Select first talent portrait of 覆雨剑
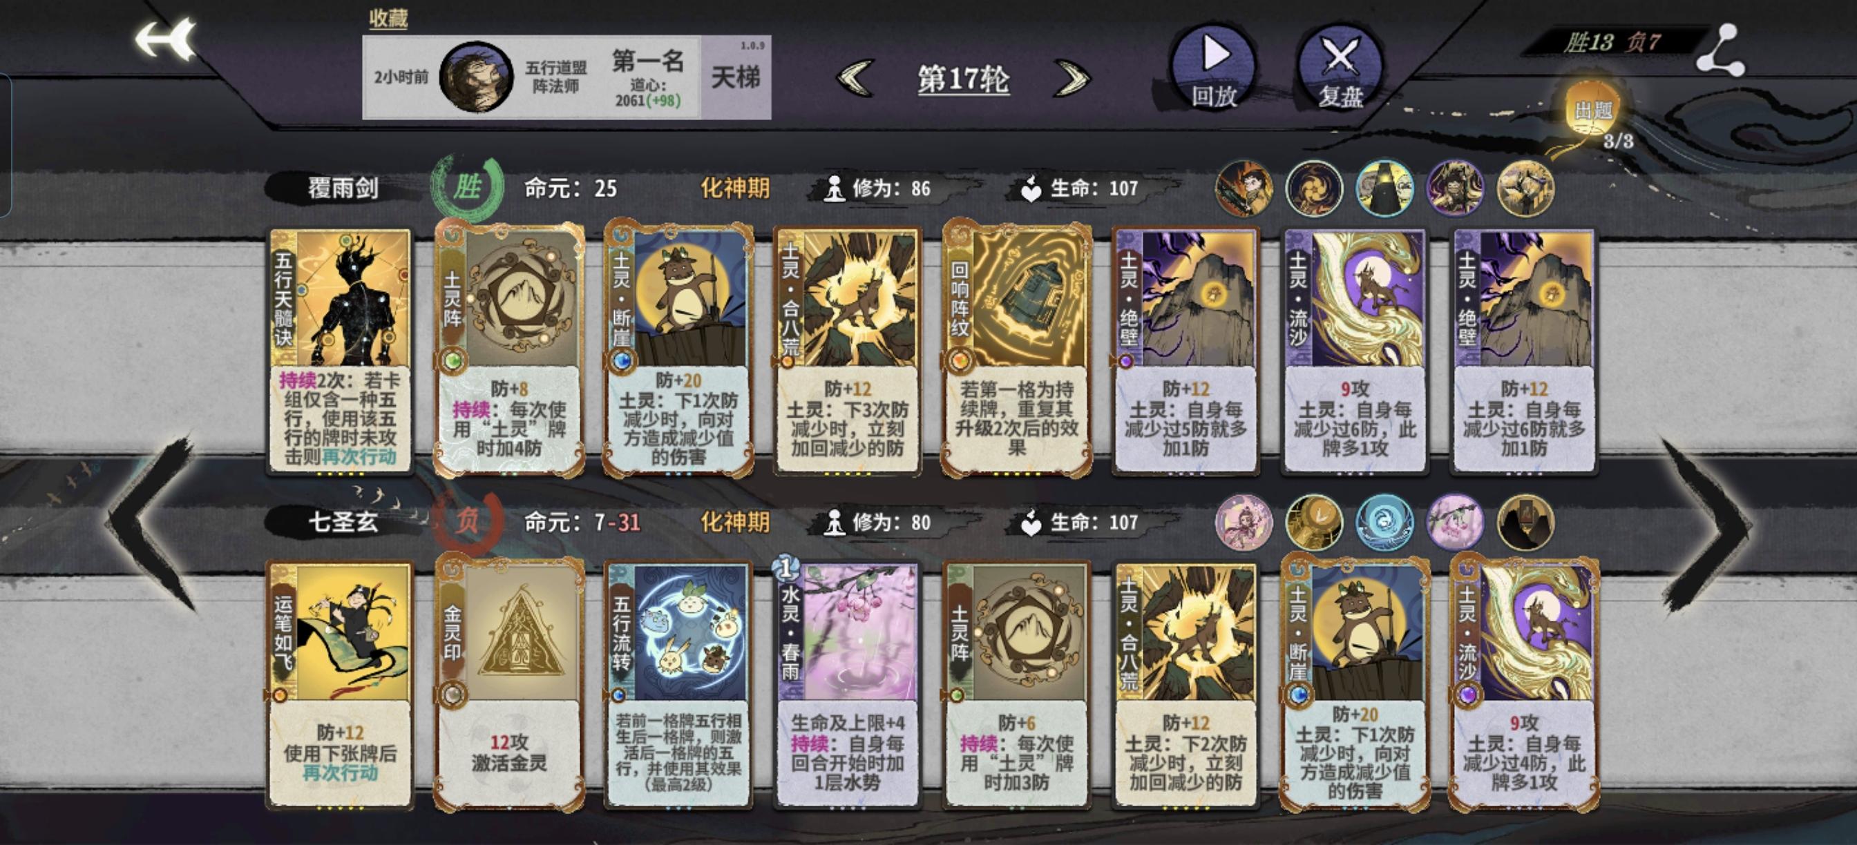Viewport: 1857px width, 845px height. 1244,188
